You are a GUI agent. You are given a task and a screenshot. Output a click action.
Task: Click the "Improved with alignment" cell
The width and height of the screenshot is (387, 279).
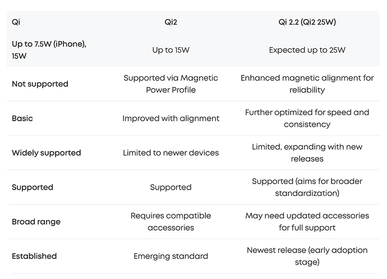(x=171, y=118)
